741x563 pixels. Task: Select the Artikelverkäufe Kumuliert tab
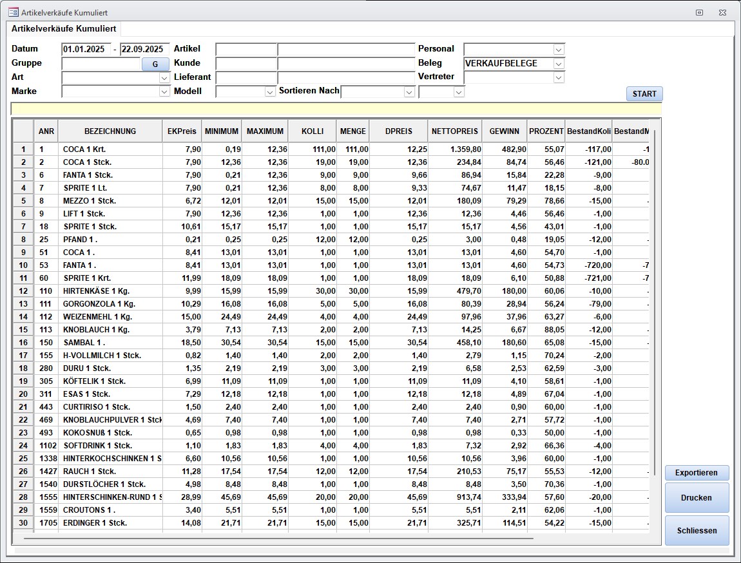point(64,29)
